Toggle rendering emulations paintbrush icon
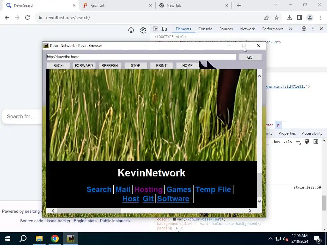The height and width of the screenshot is (245, 327). [307, 142]
